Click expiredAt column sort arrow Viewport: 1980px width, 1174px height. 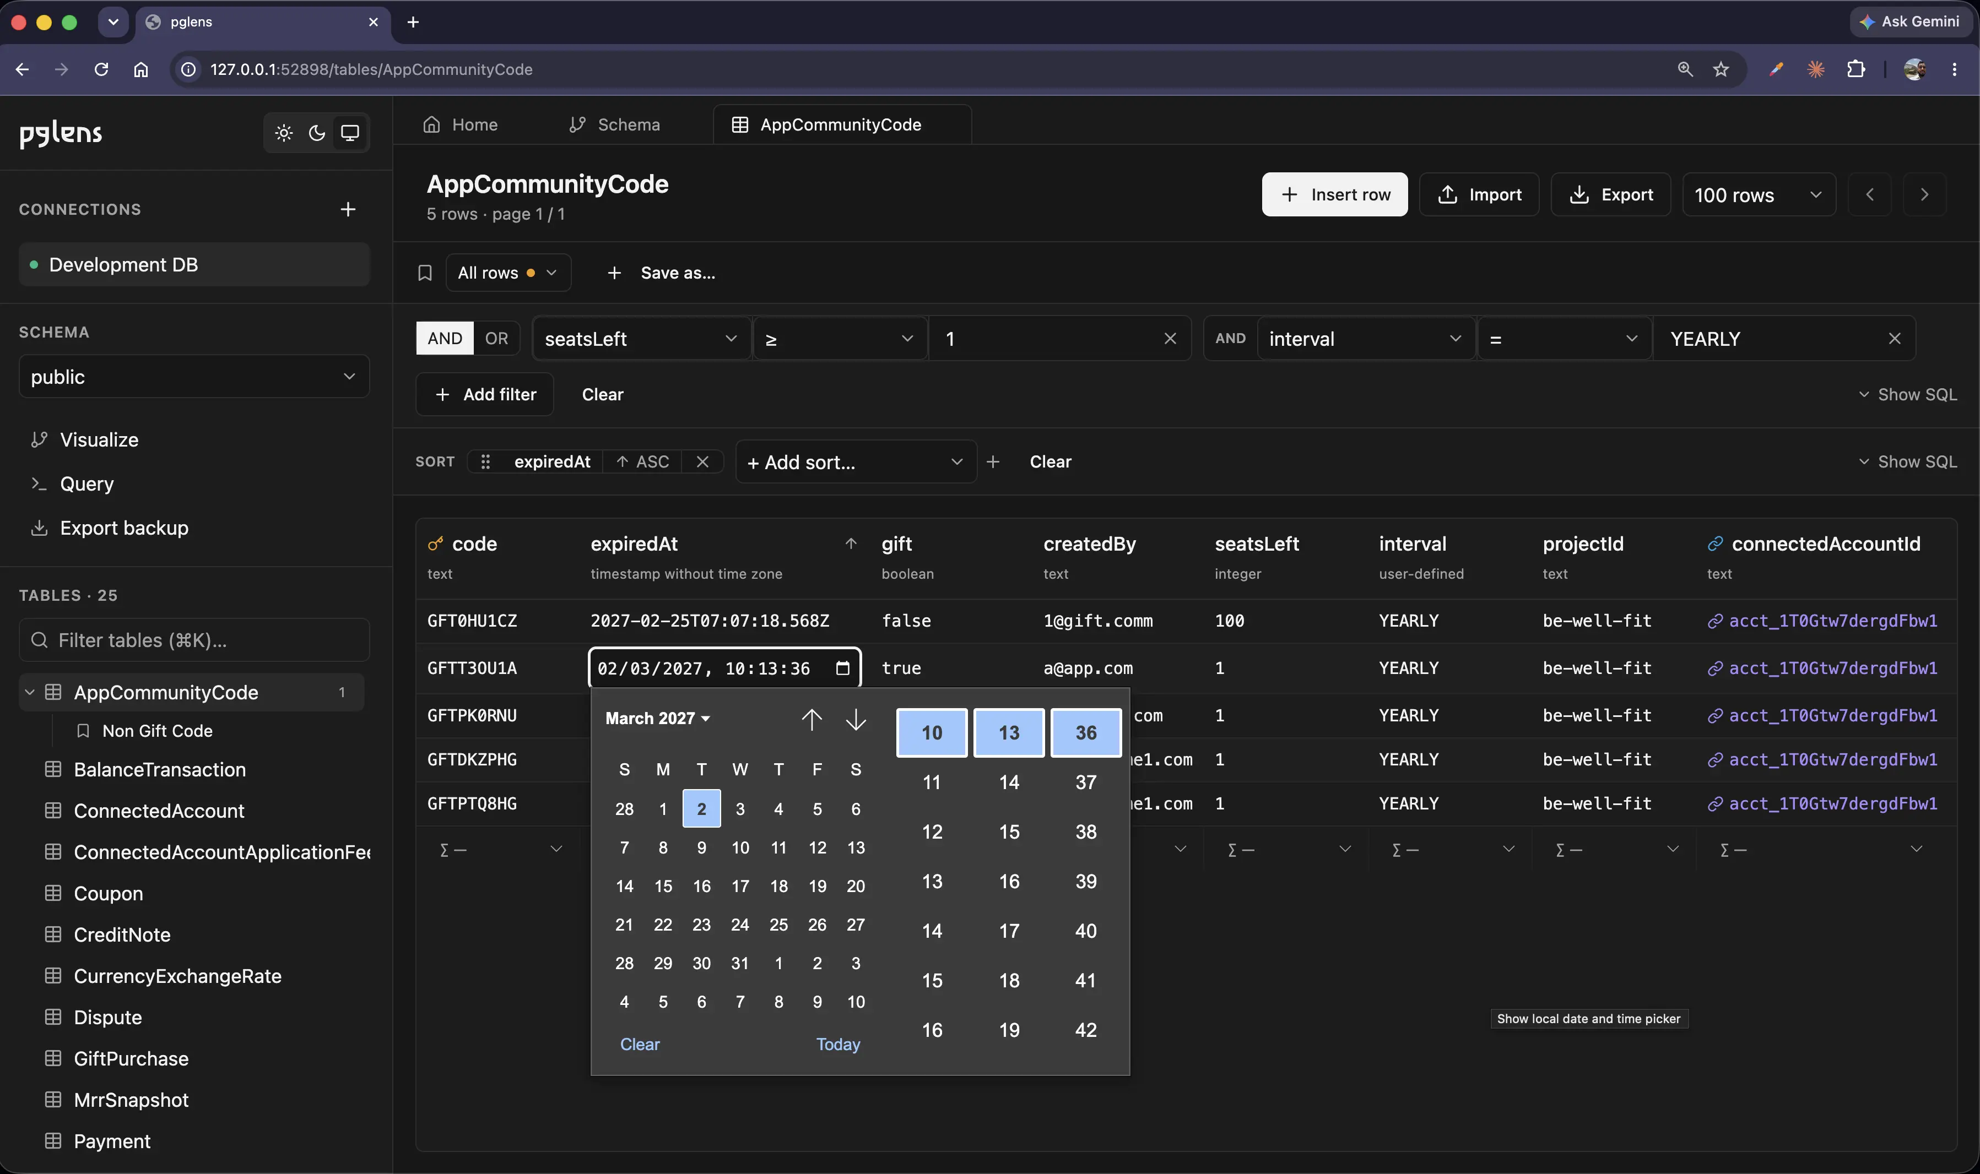(851, 543)
